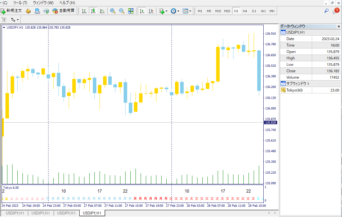342x217 pixels.
Task: Switch chart to line chart mode
Action: 102,11
